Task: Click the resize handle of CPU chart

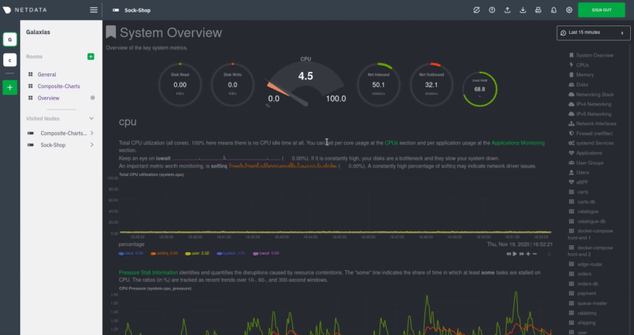Action: tap(549, 254)
